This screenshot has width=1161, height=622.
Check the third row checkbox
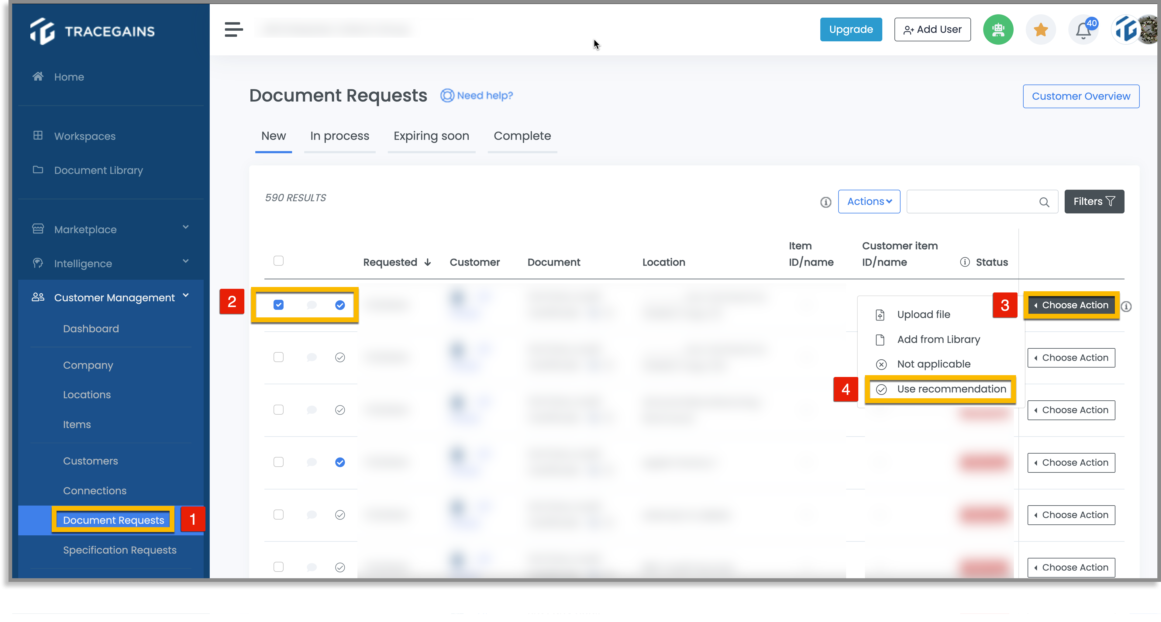tap(278, 409)
